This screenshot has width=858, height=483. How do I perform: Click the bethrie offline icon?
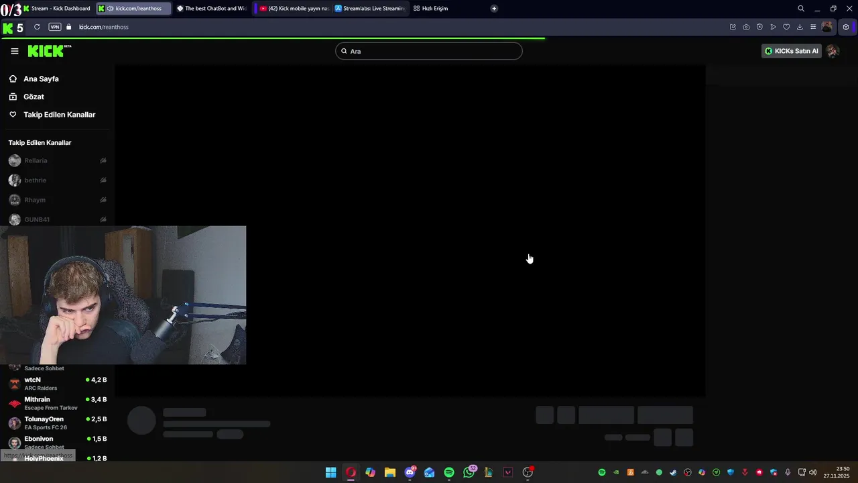click(103, 180)
